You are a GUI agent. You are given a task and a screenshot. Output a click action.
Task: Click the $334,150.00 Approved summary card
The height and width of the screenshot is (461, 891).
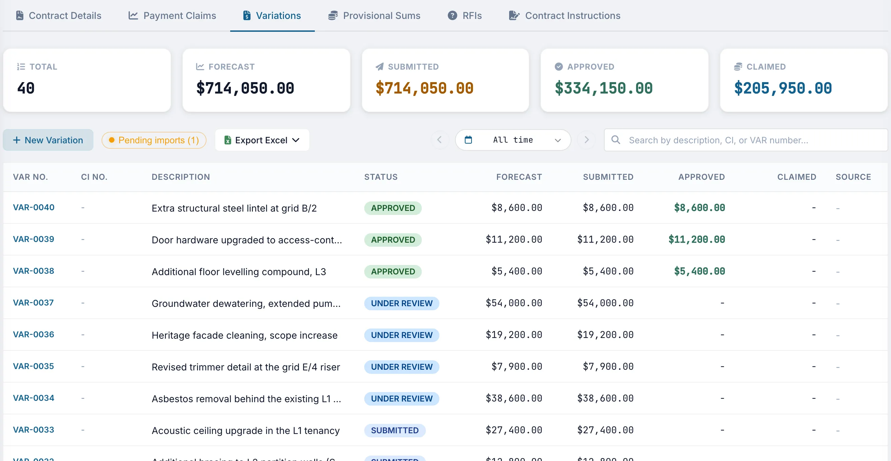pyautogui.click(x=624, y=80)
